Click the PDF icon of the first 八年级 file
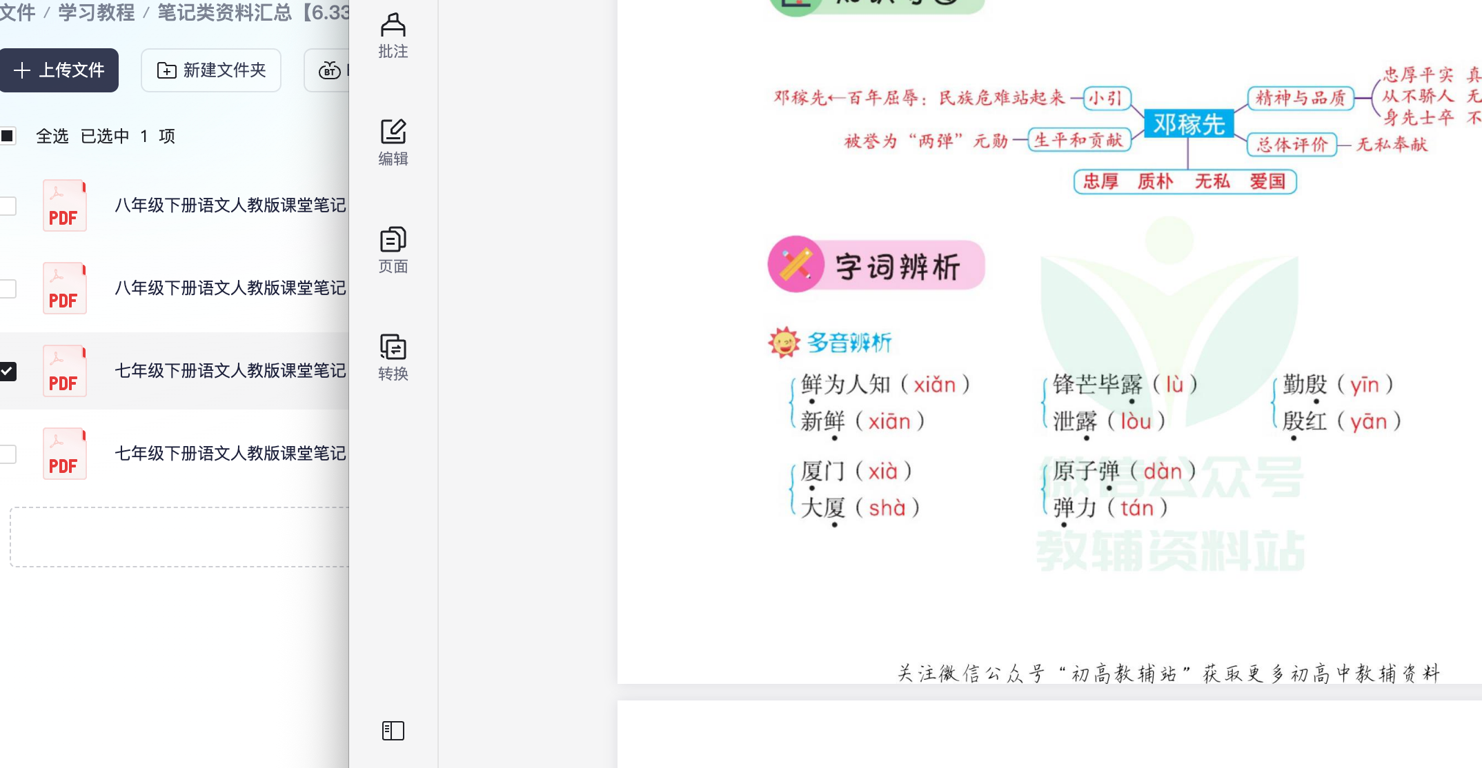Screen dimensions: 1482x768 64,205
